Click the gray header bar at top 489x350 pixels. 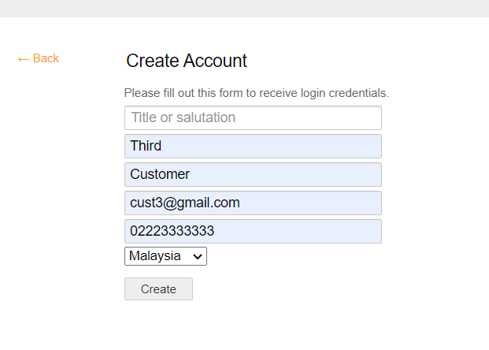(x=244, y=8)
